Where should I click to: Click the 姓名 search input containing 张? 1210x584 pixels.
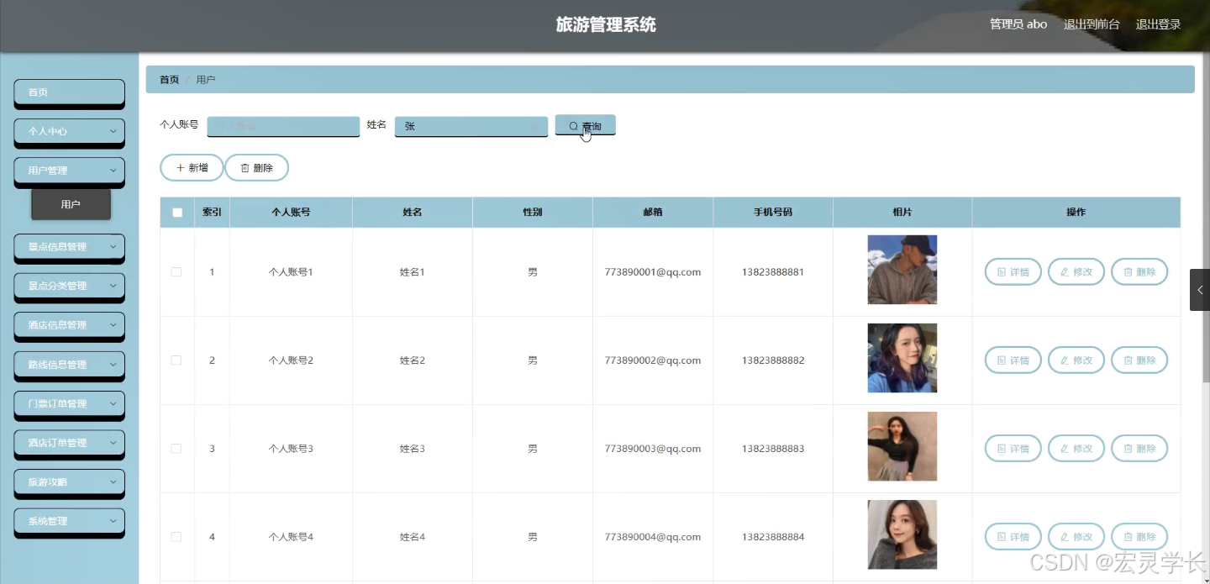pos(471,126)
